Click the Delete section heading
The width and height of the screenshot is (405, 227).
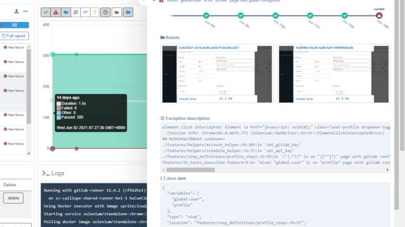click(9, 185)
